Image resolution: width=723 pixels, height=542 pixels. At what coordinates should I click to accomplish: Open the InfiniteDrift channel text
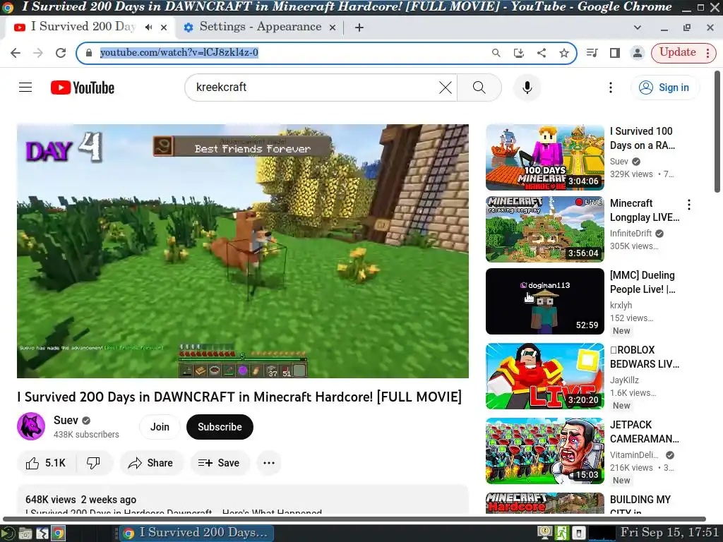(x=631, y=234)
